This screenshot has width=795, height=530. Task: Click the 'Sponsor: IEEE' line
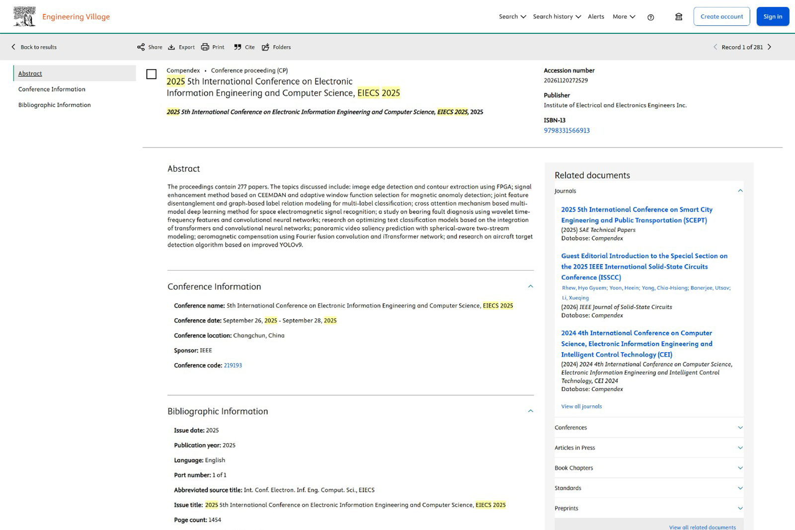193,351
